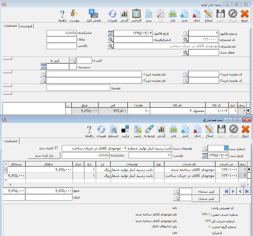This screenshot has height=236, width=253.
Task: Click کاردکس clipboard icon in warehouse receipt toolbar
Action: tap(136, 15)
